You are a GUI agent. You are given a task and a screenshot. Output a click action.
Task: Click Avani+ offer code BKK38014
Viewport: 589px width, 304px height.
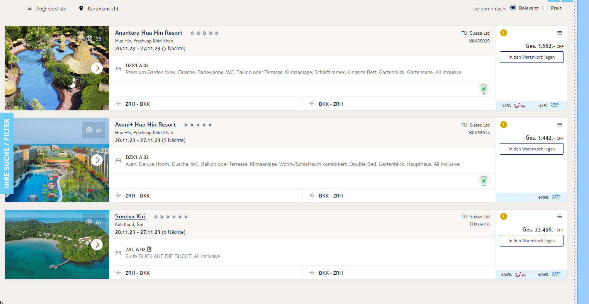479,133
